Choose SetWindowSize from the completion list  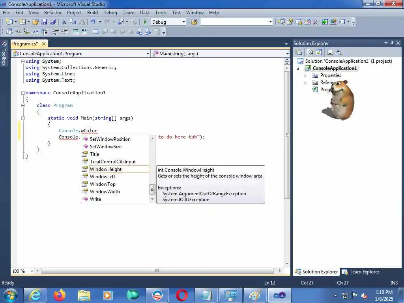pyautogui.click(x=115, y=147)
